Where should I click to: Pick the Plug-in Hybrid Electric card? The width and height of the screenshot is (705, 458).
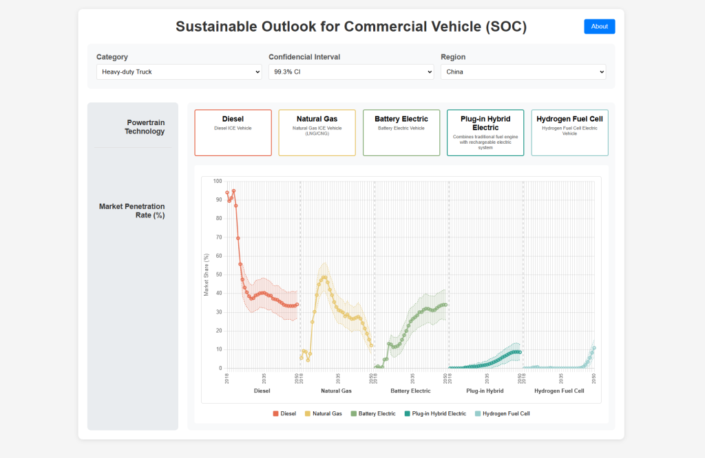pyautogui.click(x=485, y=132)
